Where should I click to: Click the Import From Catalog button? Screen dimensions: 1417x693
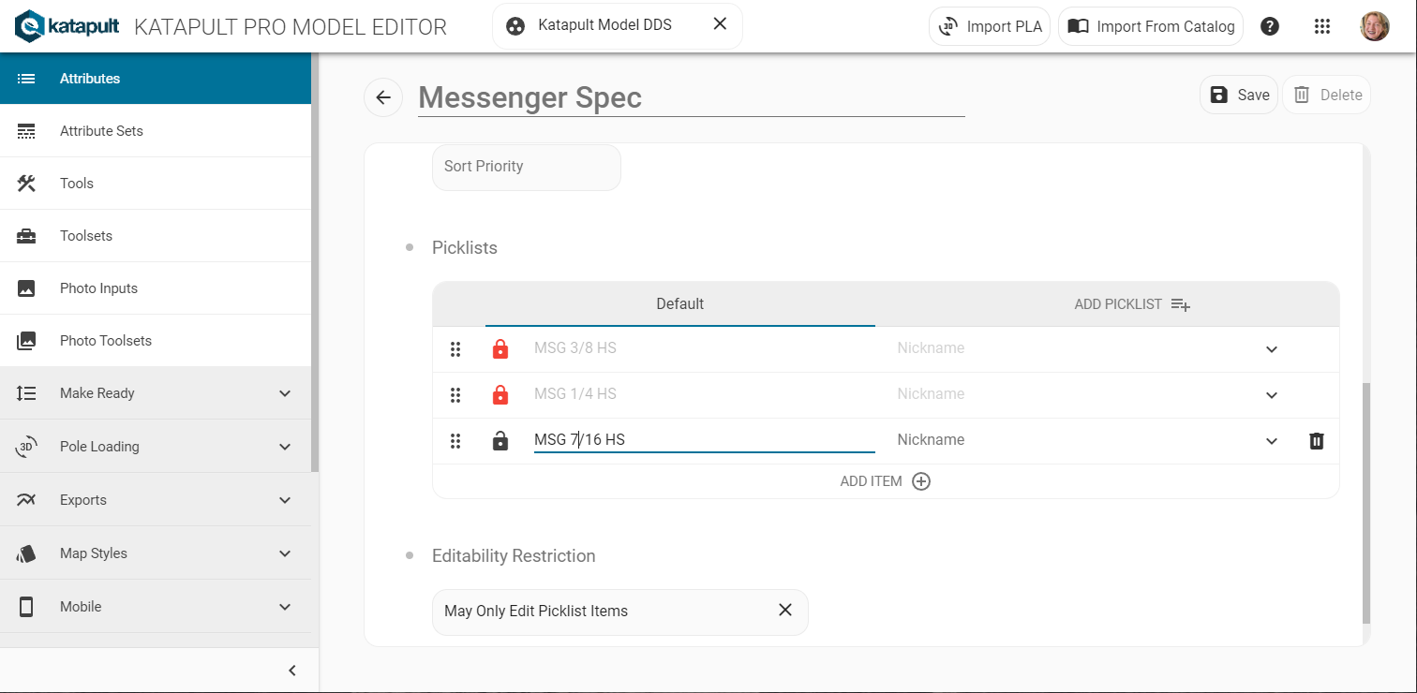[x=1151, y=26]
